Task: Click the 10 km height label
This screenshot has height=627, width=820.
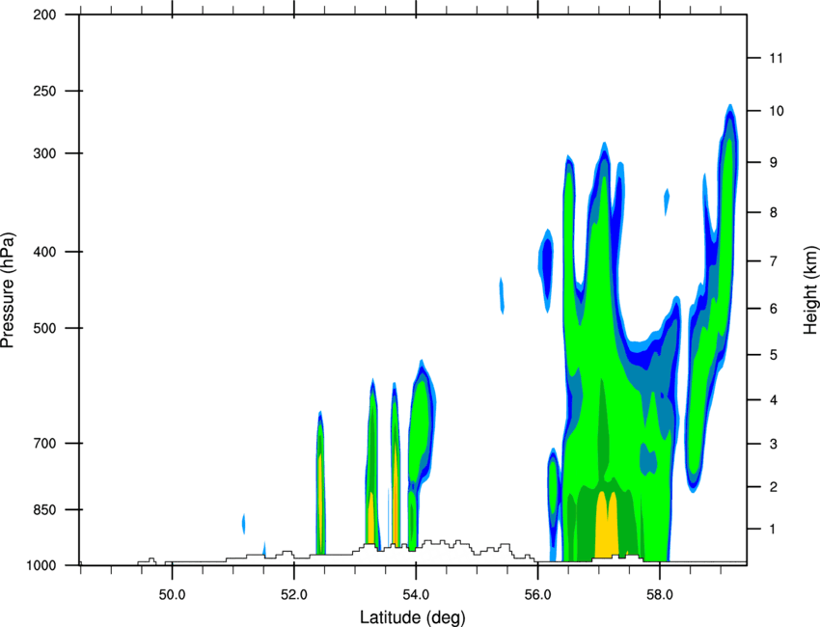Action: coord(776,111)
